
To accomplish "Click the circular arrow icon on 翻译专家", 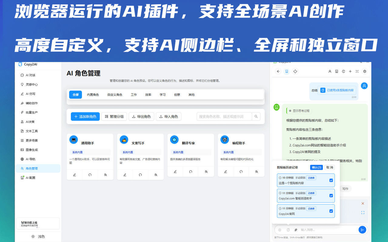I will pos(191,172).
